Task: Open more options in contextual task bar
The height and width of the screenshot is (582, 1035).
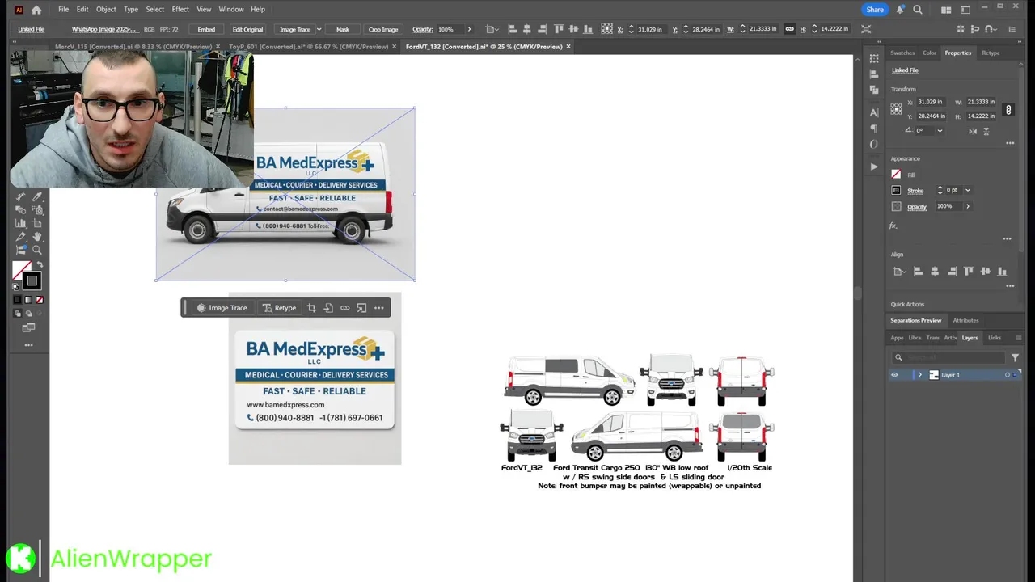Action: pyautogui.click(x=378, y=308)
